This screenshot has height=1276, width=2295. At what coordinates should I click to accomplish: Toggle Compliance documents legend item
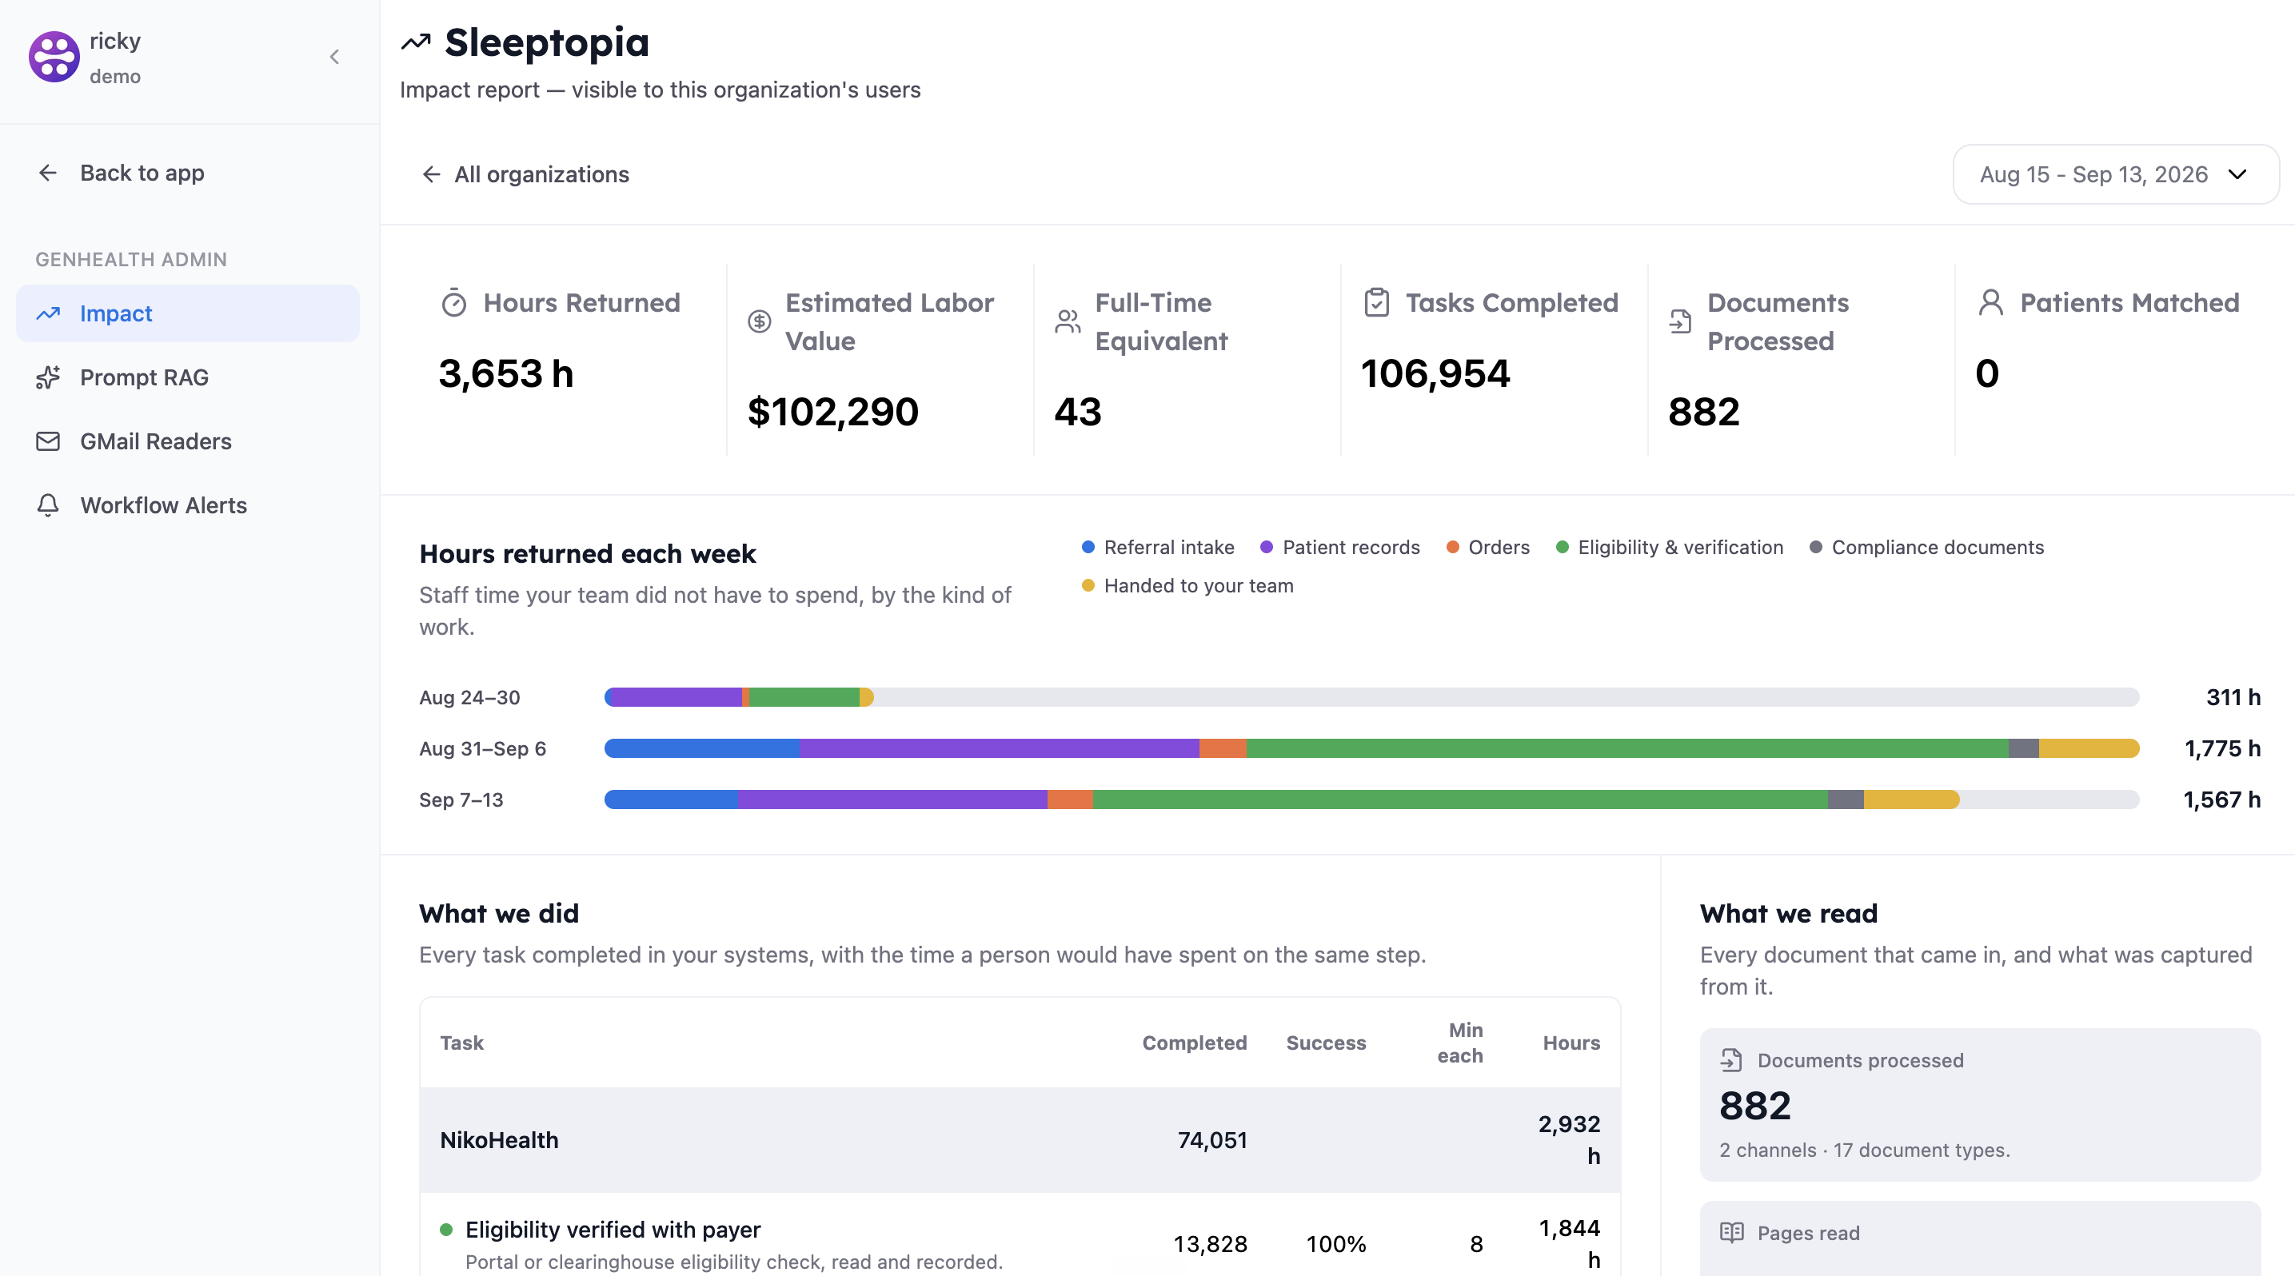click(x=1926, y=548)
